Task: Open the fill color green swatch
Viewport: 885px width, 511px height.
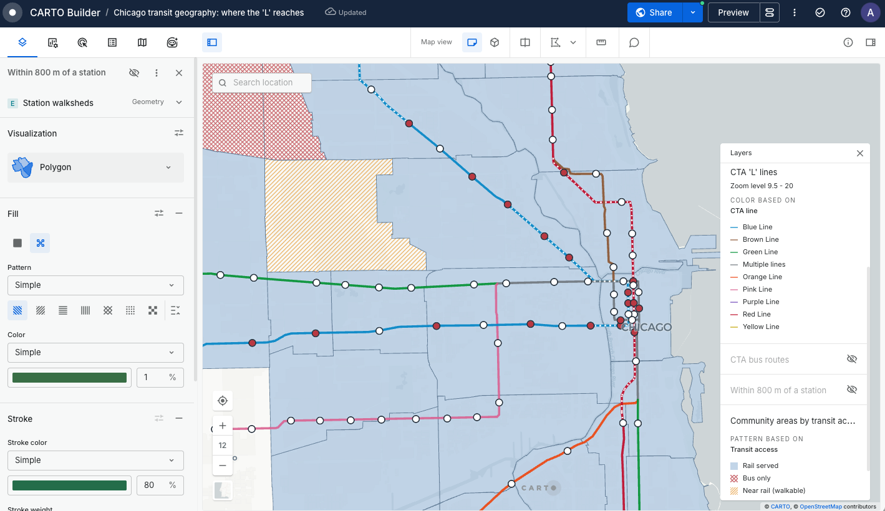Action: 70,378
